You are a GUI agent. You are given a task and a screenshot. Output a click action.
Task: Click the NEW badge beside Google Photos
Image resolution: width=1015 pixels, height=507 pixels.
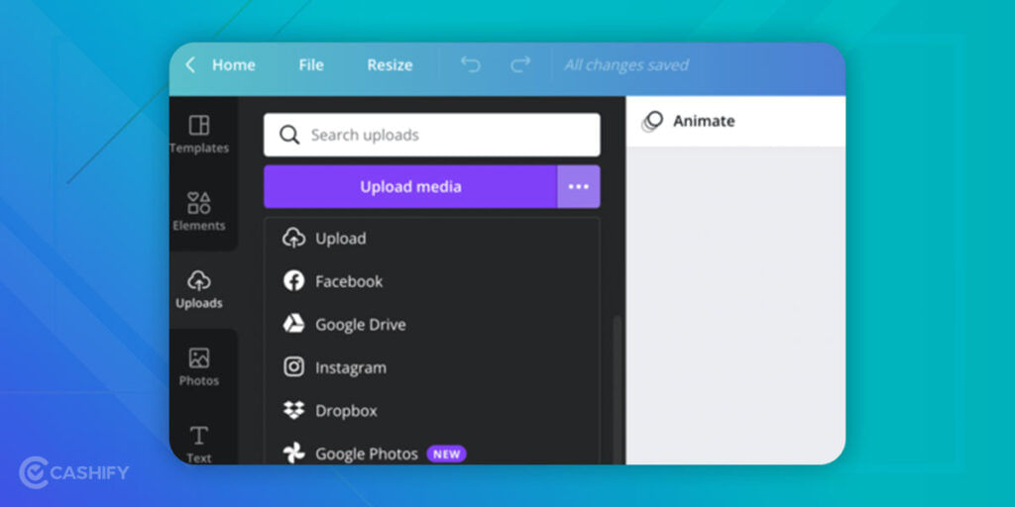(x=446, y=454)
